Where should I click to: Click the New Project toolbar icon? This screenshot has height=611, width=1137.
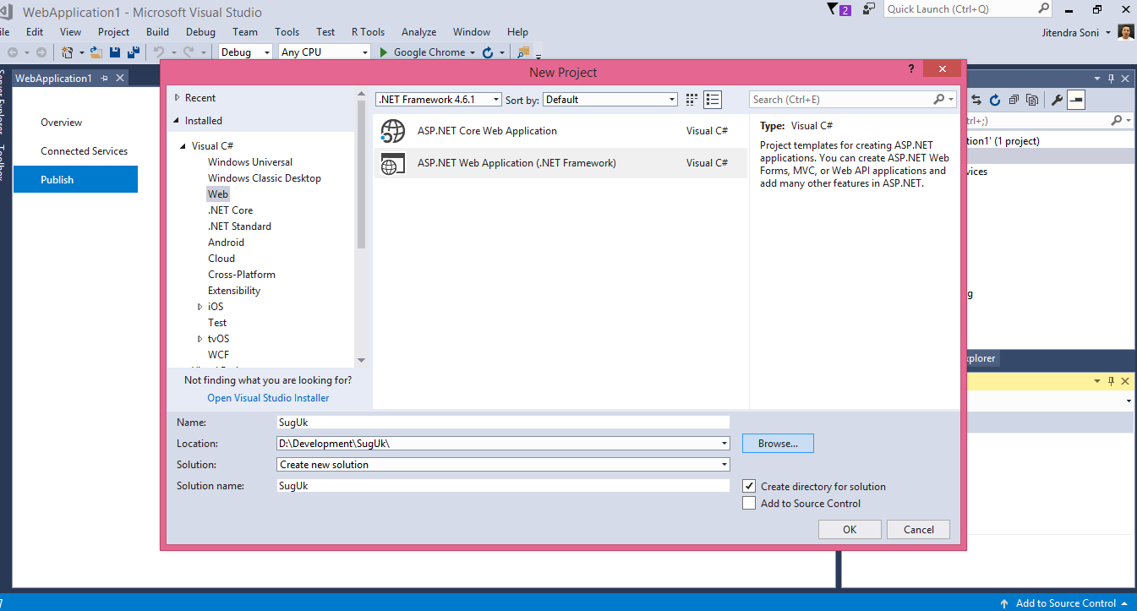click(67, 52)
